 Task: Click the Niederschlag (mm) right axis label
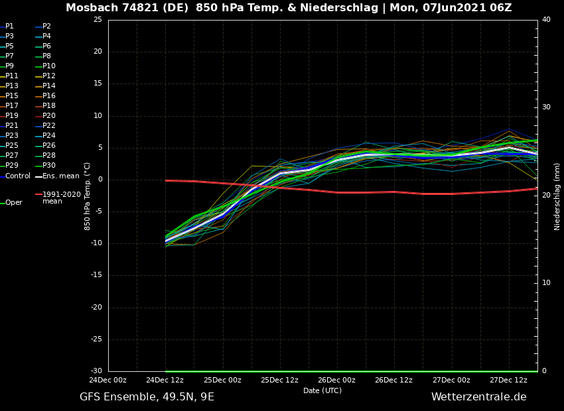tap(557, 196)
